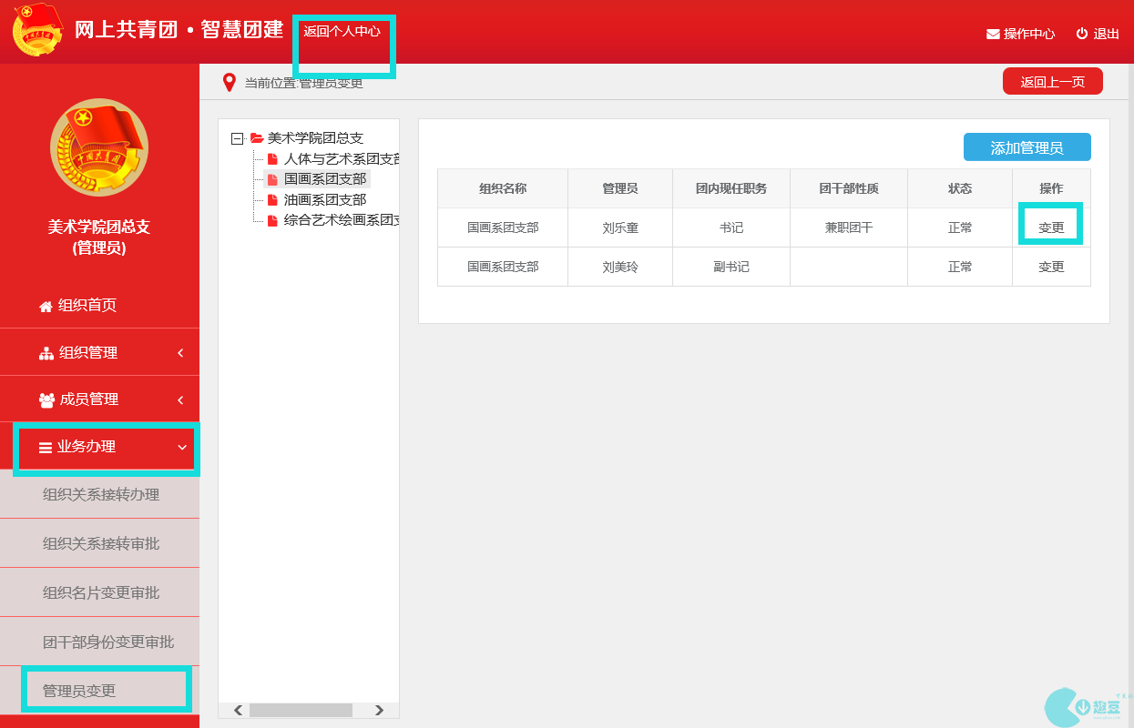This screenshot has height=728, width=1134.
Task: Expand the 组织管理 sidebar menu
Action: 180,352
